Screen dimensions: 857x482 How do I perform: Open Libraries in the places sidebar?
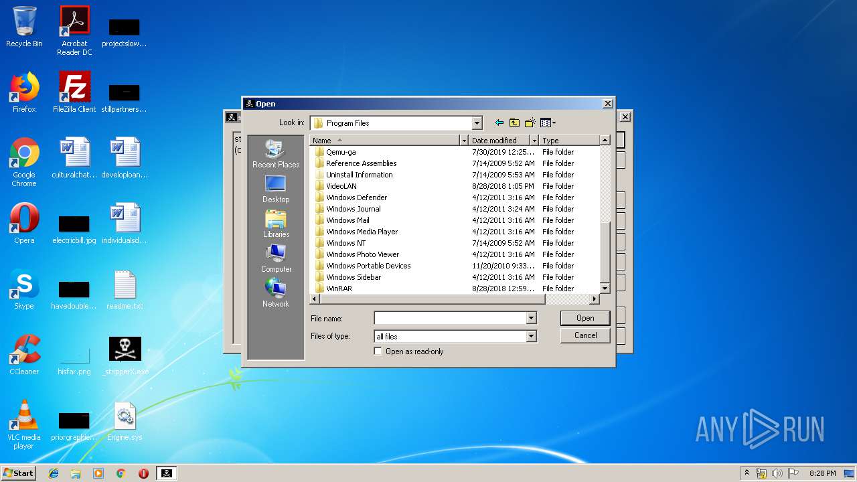(x=276, y=224)
